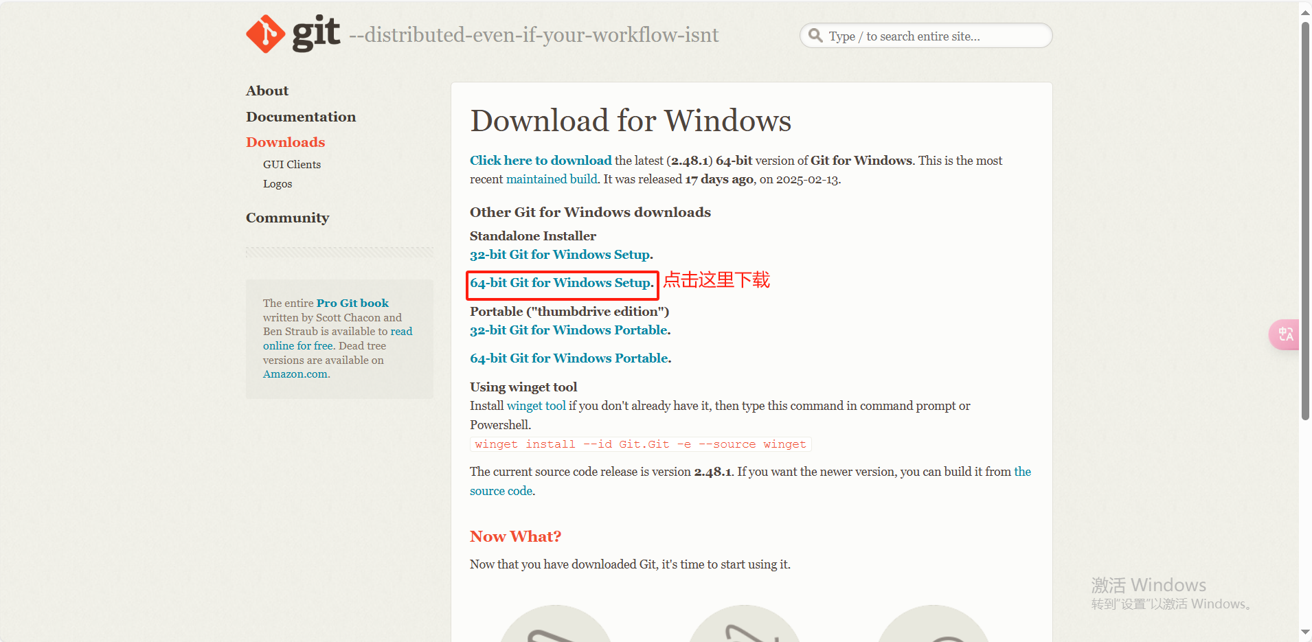The height and width of the screenshot is (642, 1312).
Task: Open GUI Clients submenu item
Action: click(x=292, y=165)
